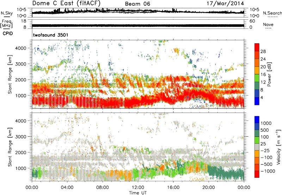Click the 'Freq. [MHz]' axis label
Image resolution: width=282 pixels, height=195 pixels.
pyautogui.click(x=6, y=24)
